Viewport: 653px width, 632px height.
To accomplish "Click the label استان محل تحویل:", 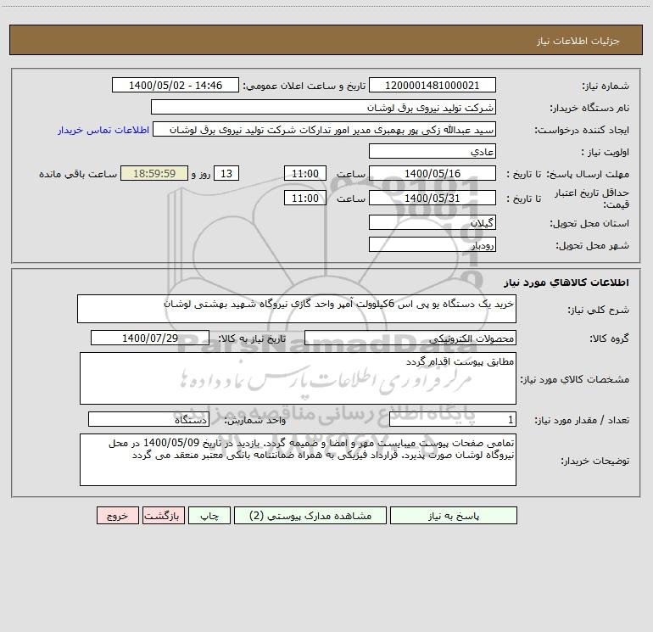I will coord(589,223).
